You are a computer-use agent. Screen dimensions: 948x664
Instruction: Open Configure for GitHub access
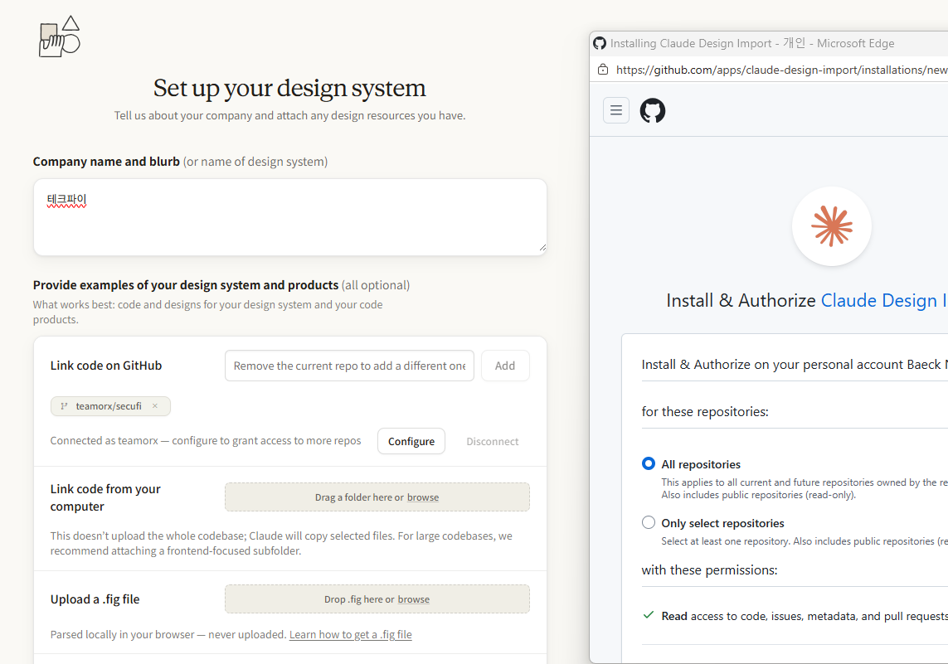[411, 441]
